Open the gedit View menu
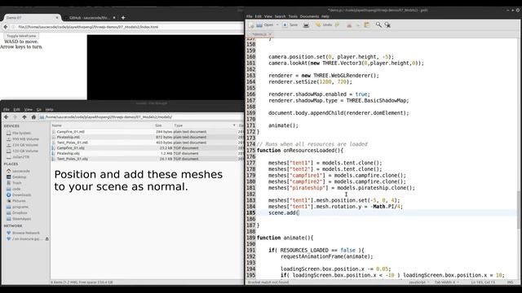 pyautogui.click(x=268, y=16)
